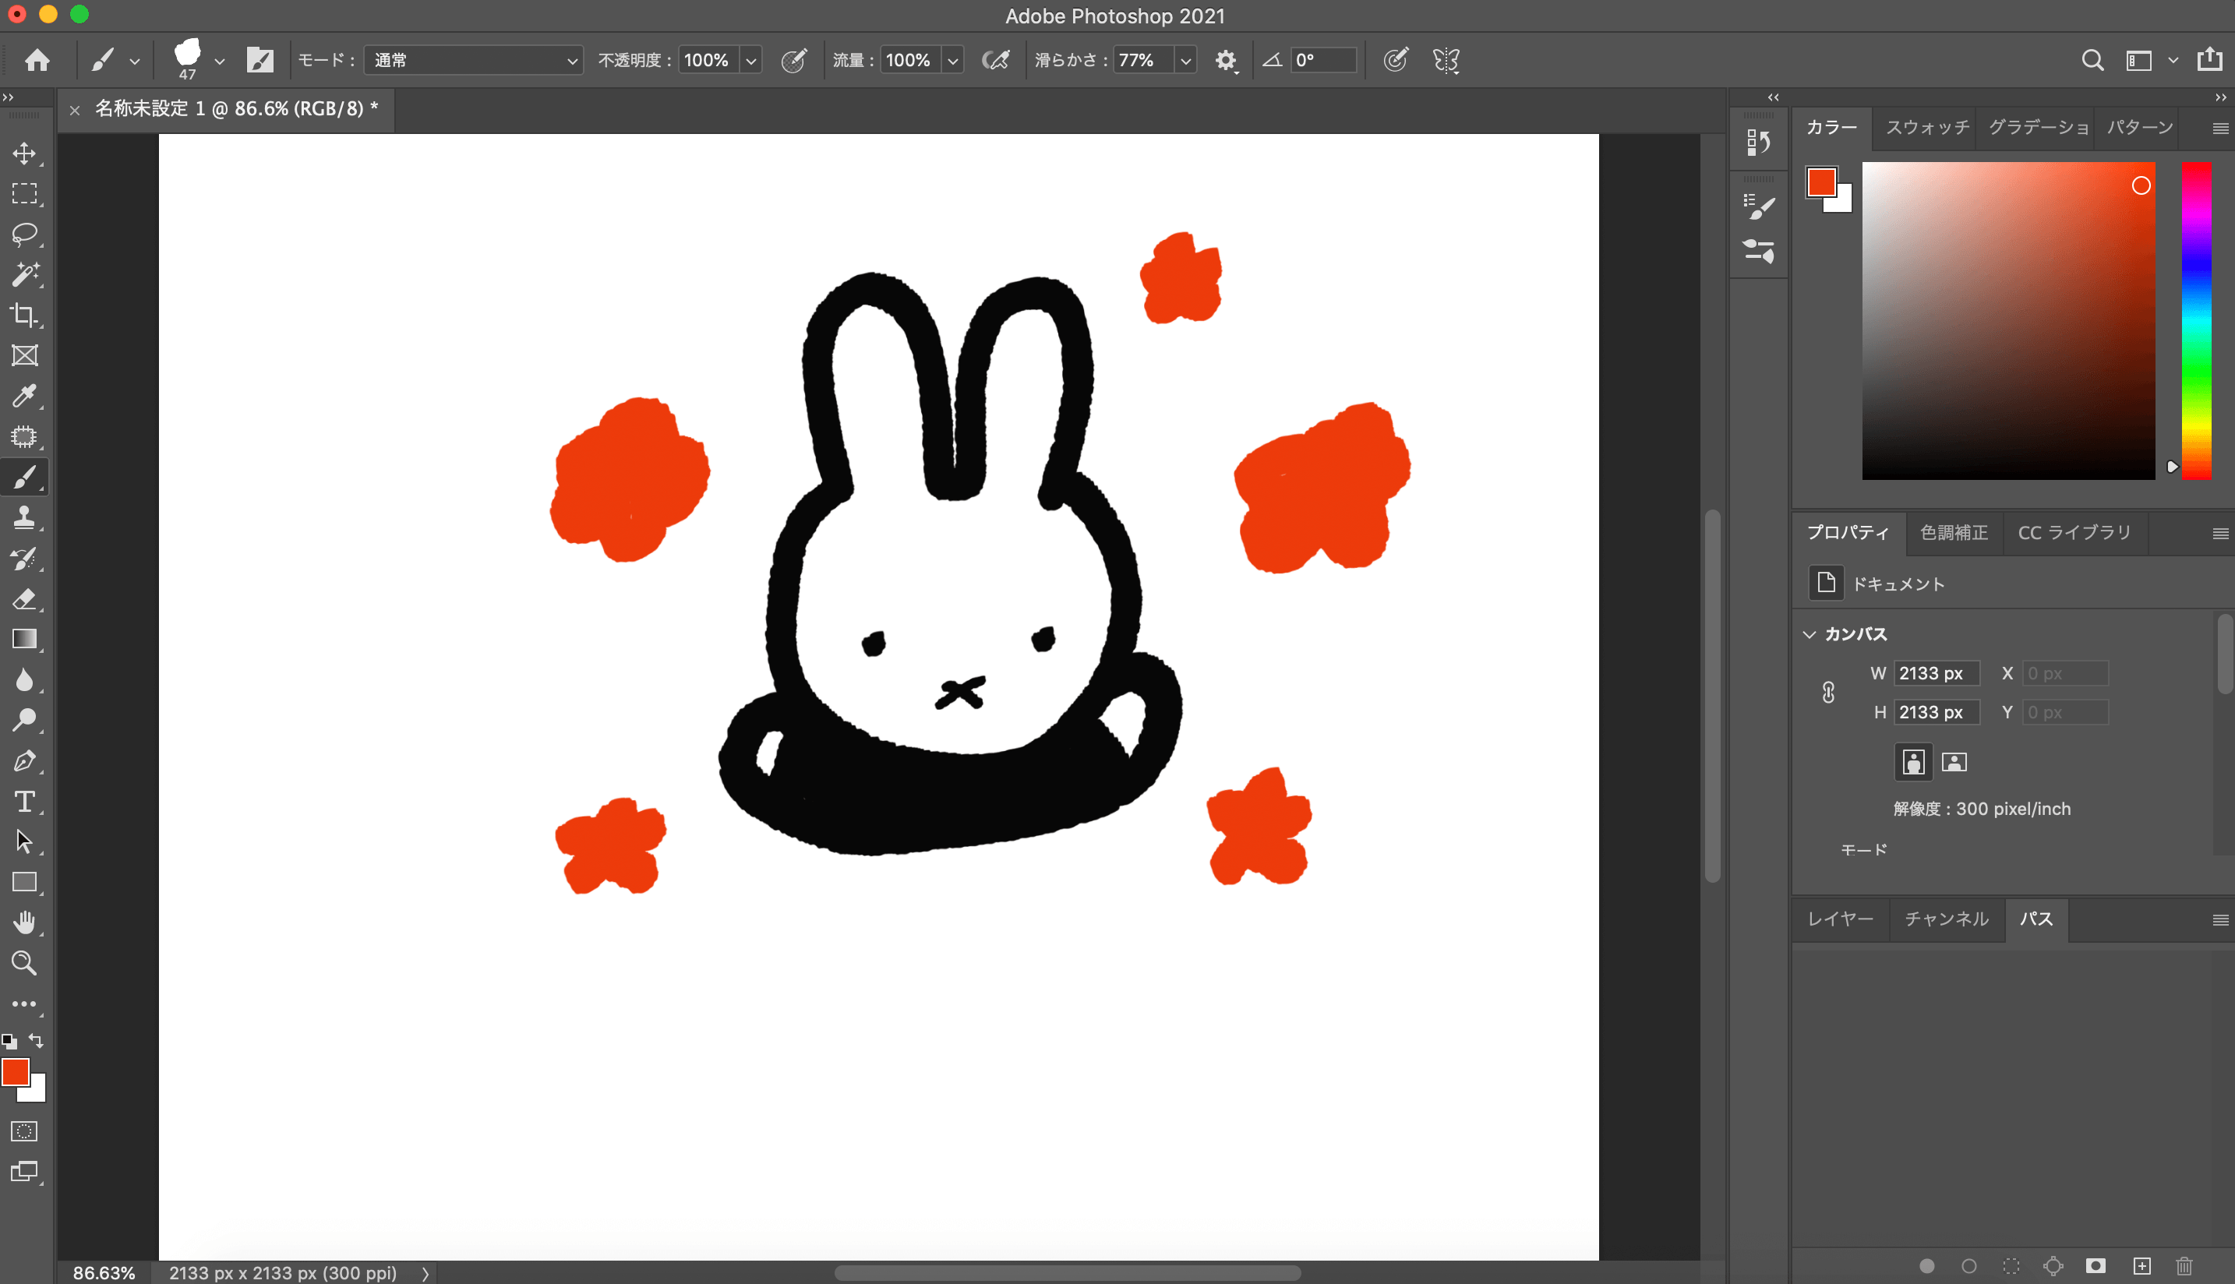
Task: Toggle pressure for opacity
Action: tap(794, 60)
